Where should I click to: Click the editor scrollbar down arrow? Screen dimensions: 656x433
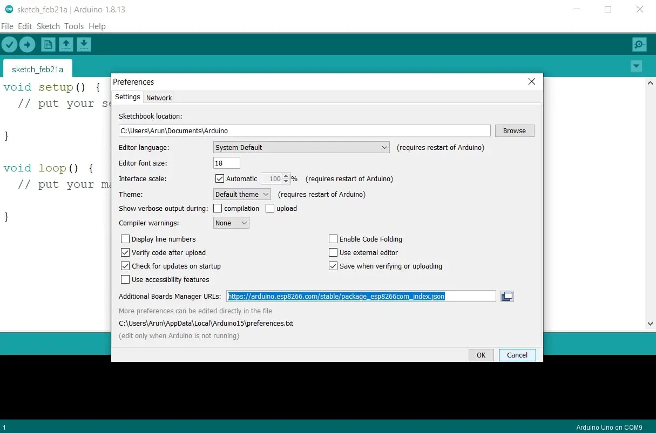click(650, 324)
